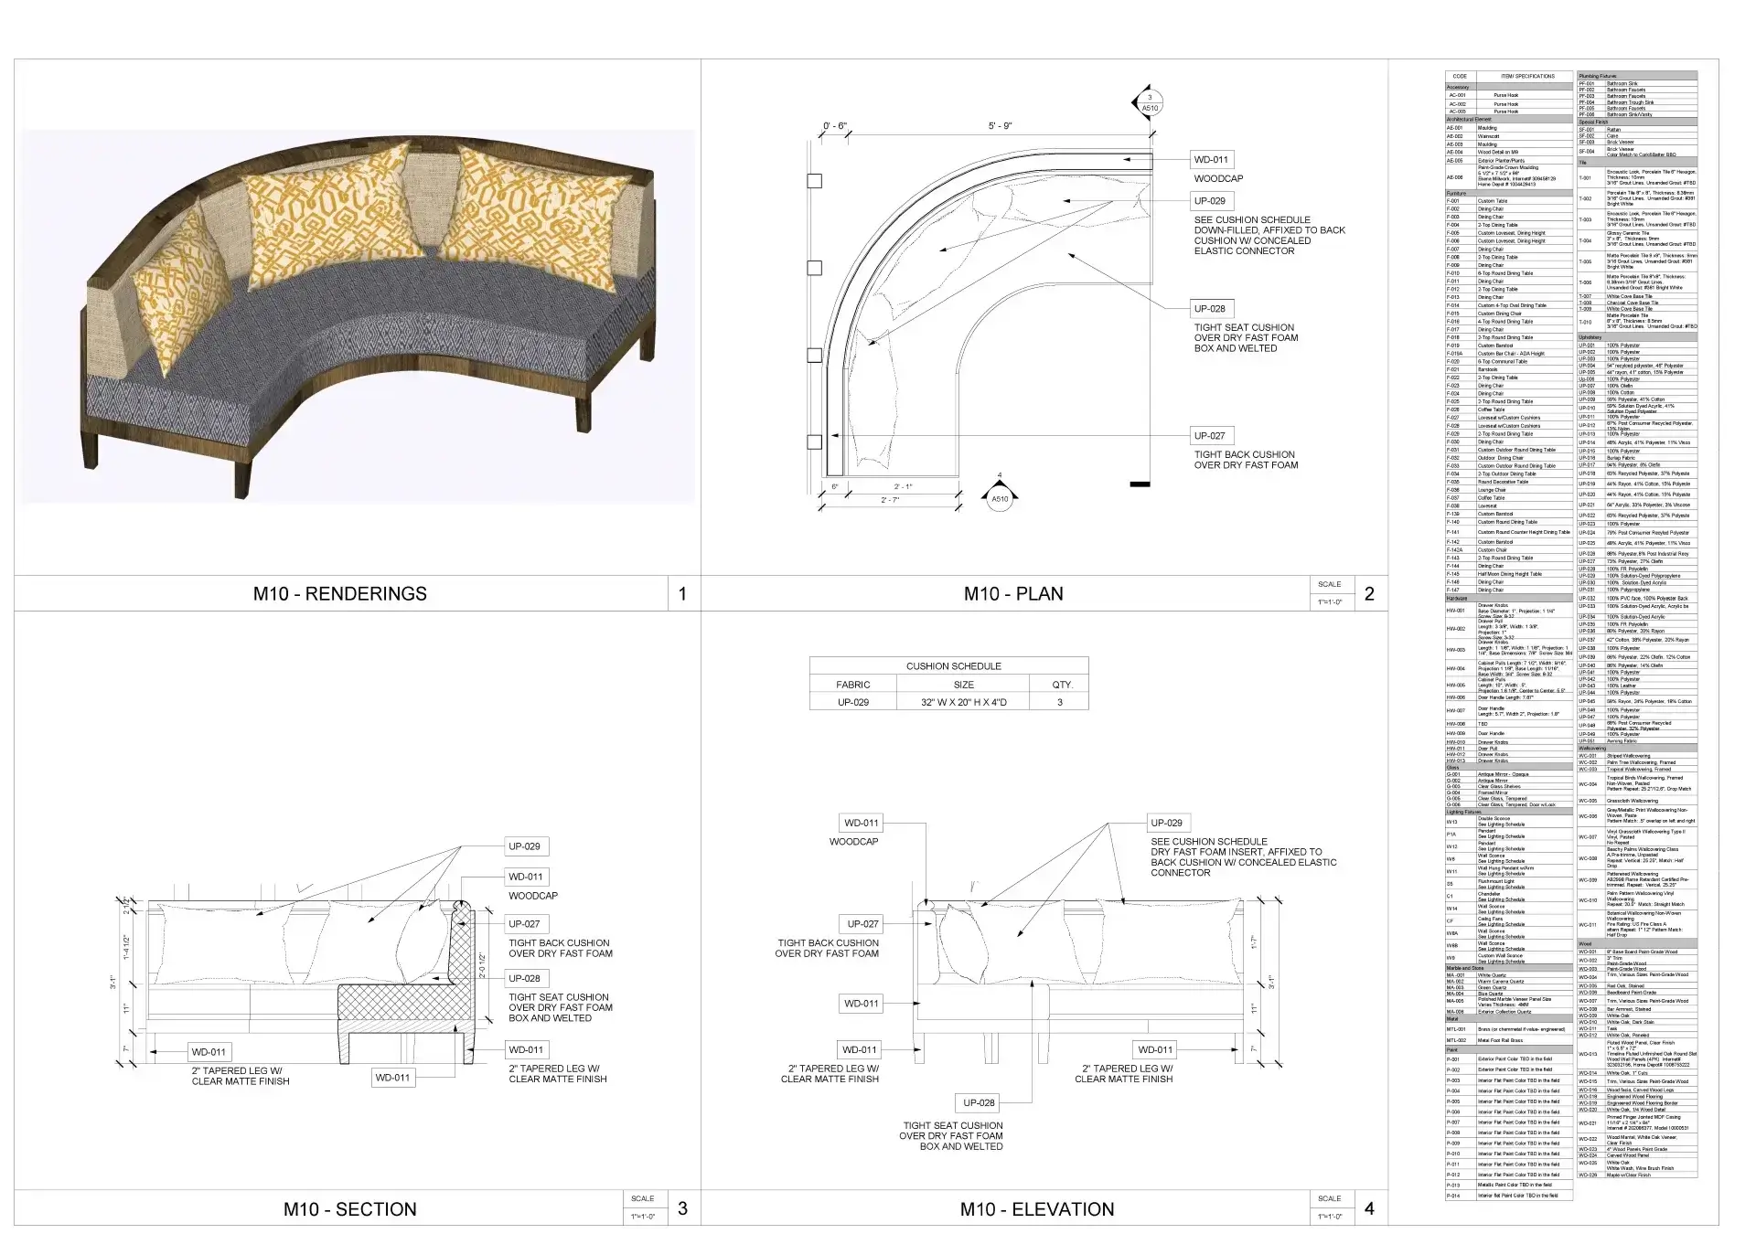
Task: Click the UP-027 tag in the section view
Action: pos(525,924)
